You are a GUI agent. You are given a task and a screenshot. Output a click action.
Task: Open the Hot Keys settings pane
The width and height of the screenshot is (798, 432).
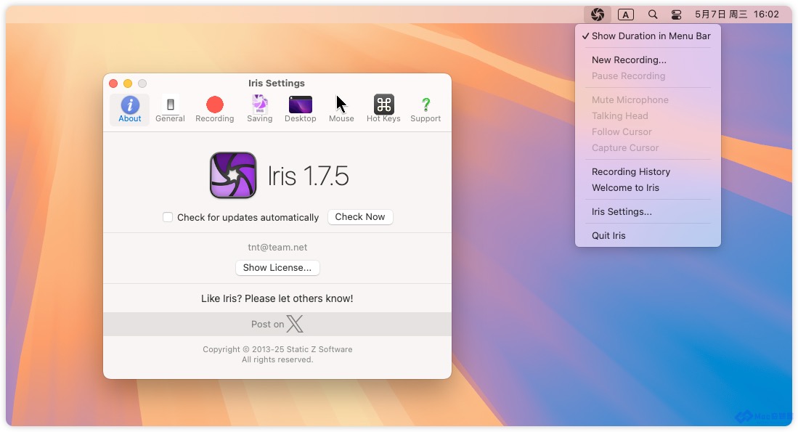[383, 110]
